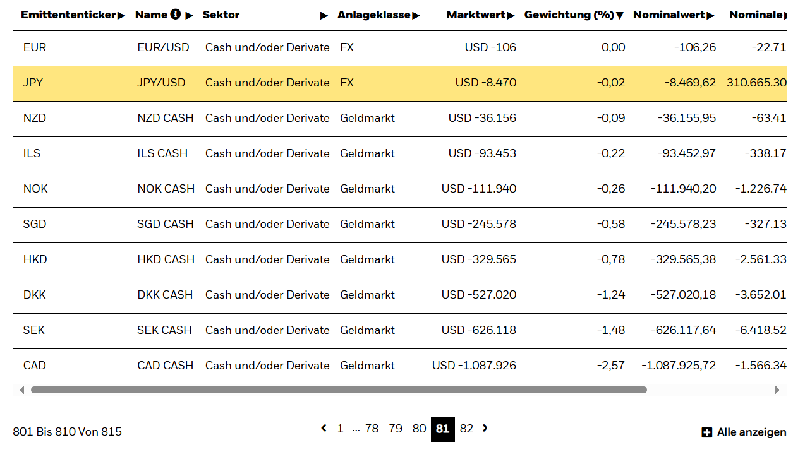805x452 pixels.
Task: Go to next page chevron
Action: [485, 429]
